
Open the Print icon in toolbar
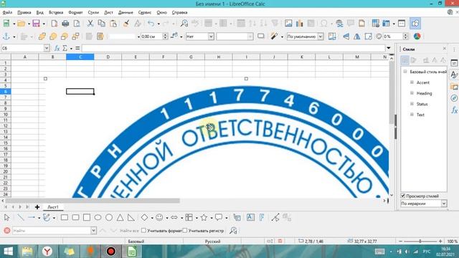(65, 24)
